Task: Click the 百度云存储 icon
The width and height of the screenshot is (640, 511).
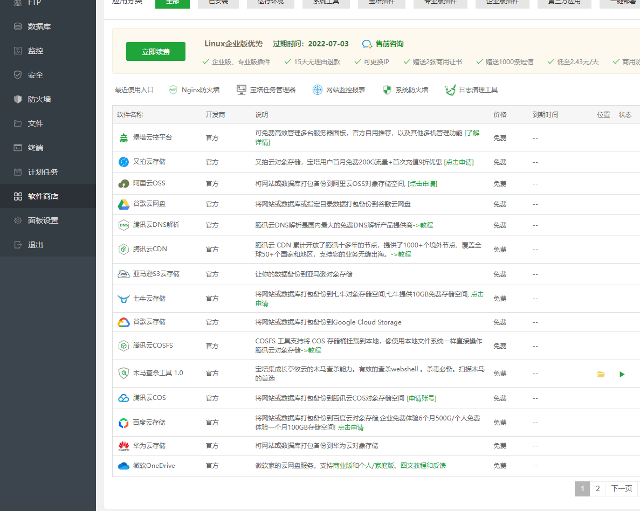Action: coord(123,423)
